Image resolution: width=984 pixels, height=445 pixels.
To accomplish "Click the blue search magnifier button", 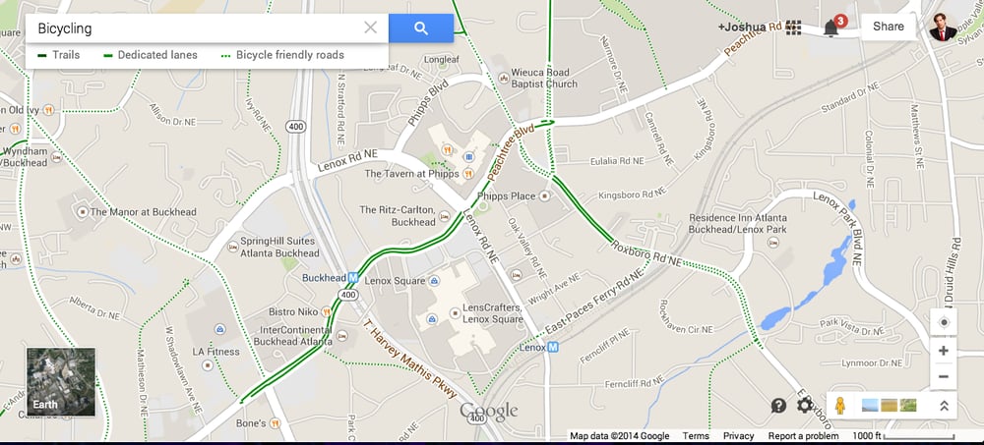I will pos(421,28).
